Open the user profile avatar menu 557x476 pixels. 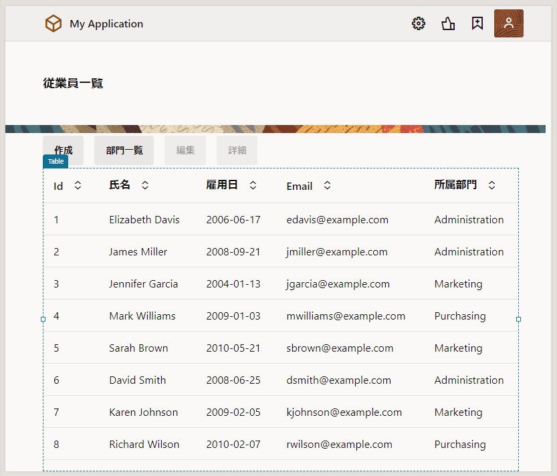click(508, 23)
